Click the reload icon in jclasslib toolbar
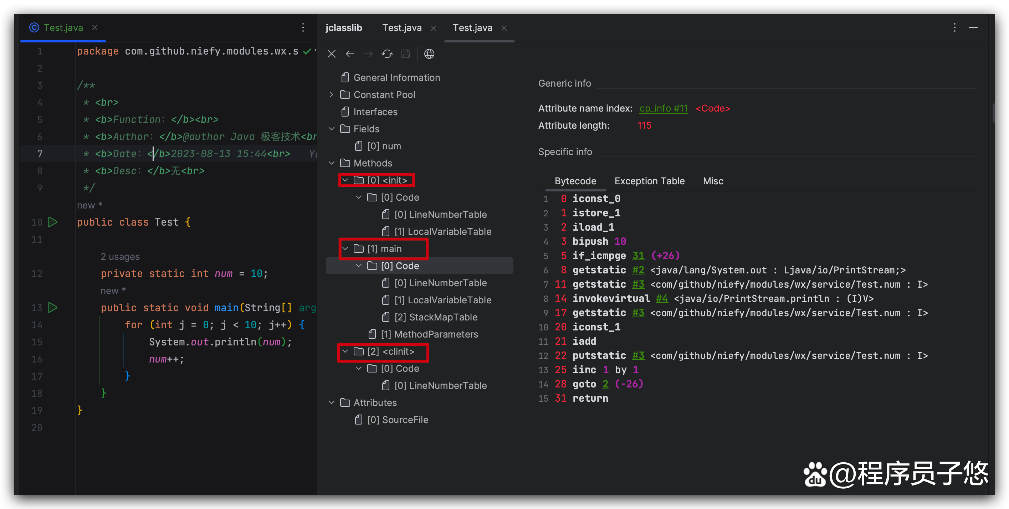Screen dimensions: 1009x509 [387, 54]
